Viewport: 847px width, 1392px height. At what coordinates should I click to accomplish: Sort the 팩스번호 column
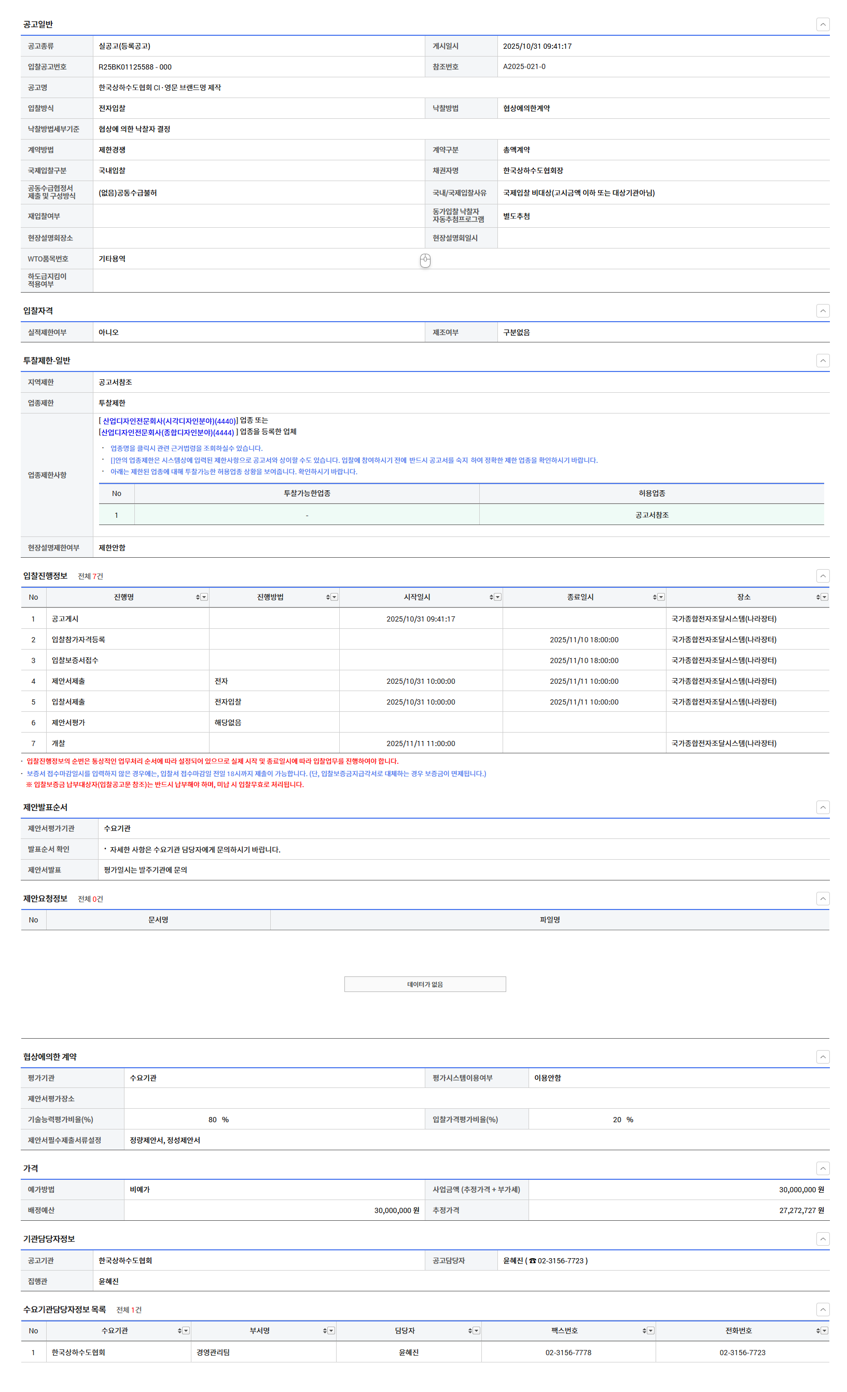(x=644, y=1330)
